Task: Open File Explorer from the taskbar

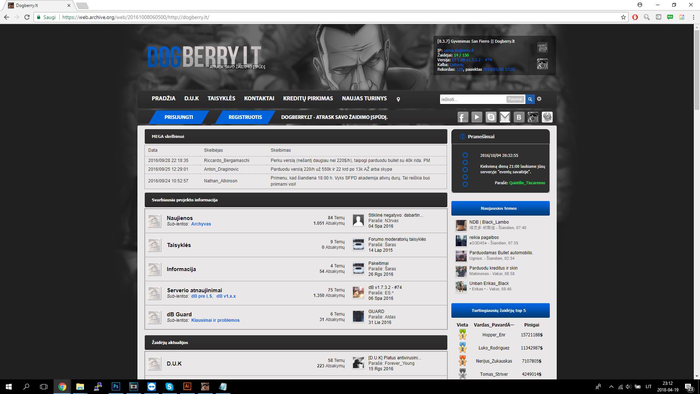Action: pos(80,386)
